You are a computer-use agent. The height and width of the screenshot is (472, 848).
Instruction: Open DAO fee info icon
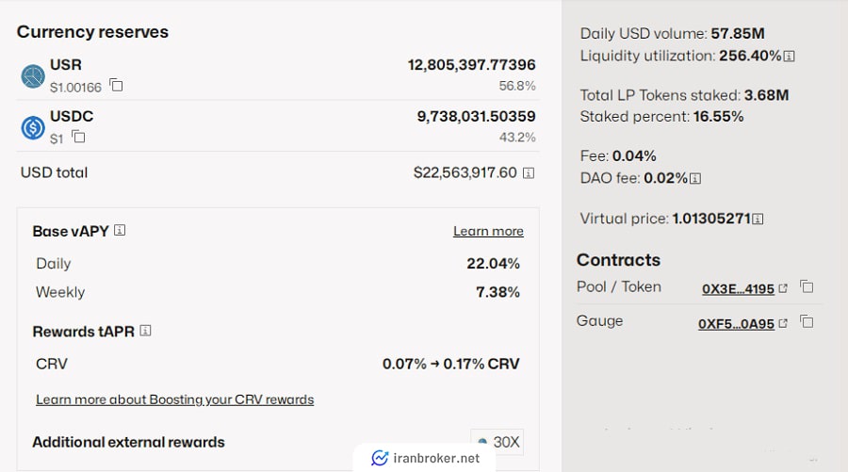click(696, 178)
